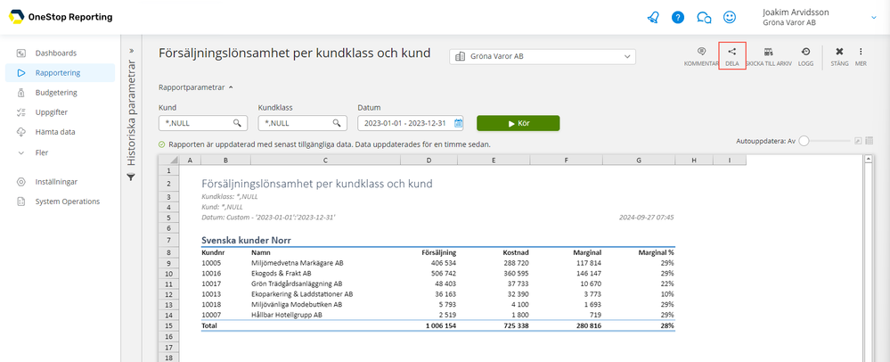The image size is (890, 362).
Task: Select row 15 header
Action: [168, 325]
